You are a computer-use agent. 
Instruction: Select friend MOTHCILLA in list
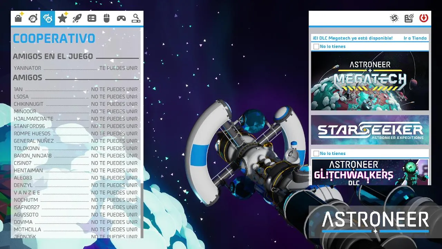click(76, 229)
